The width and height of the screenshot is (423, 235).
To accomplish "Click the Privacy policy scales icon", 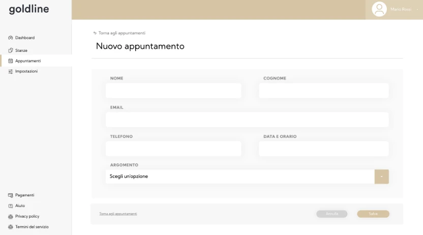I will pyautogui.click(x=11, y=216).
